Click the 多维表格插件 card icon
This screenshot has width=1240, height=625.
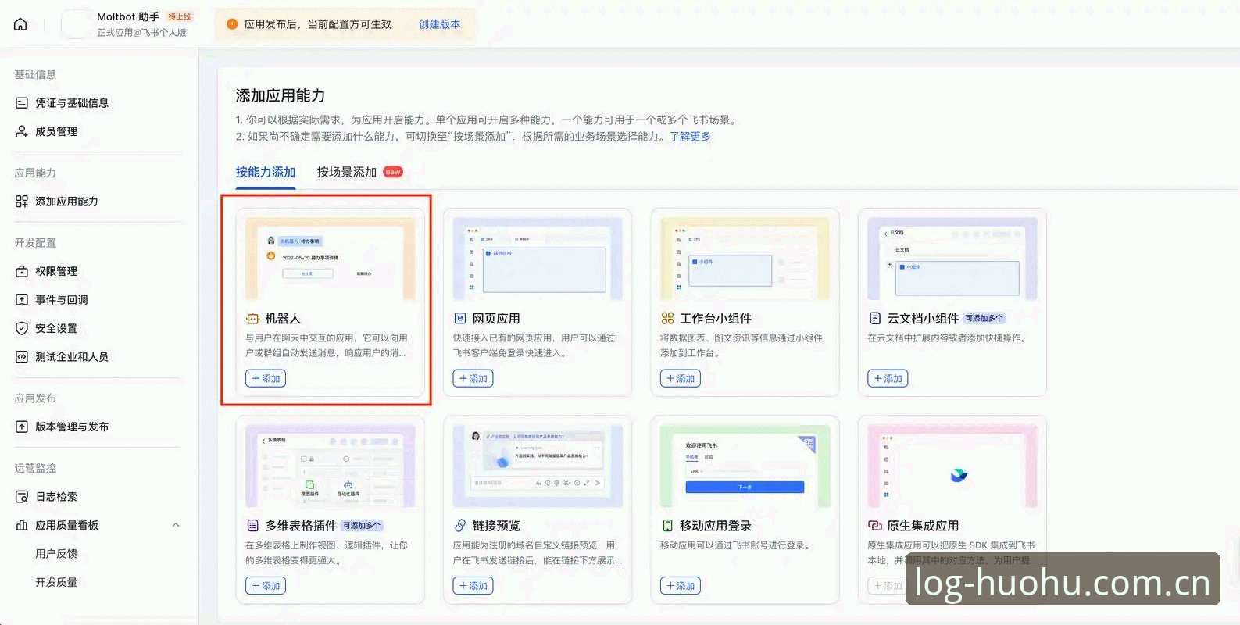(252, 526)
